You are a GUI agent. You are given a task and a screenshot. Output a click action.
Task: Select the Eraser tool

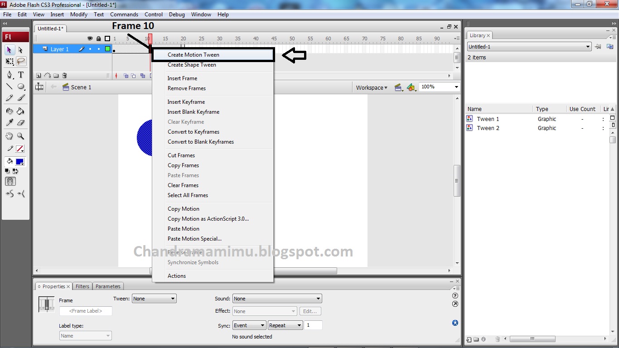pyautogui.click(x=21, y=122)
